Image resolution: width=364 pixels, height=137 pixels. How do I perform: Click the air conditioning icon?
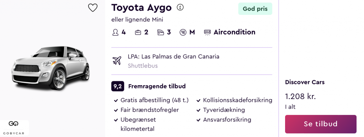(x=207, y=32)
